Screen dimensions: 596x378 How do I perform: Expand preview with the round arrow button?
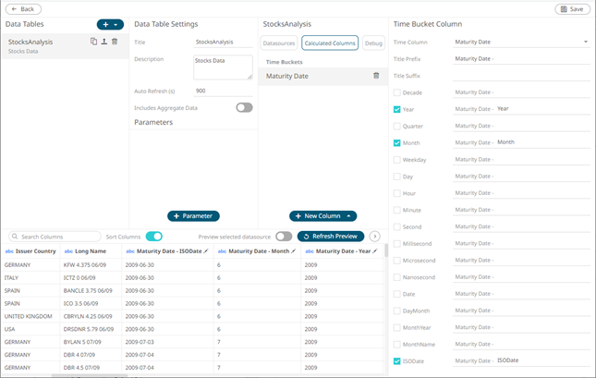coord(375,237)
